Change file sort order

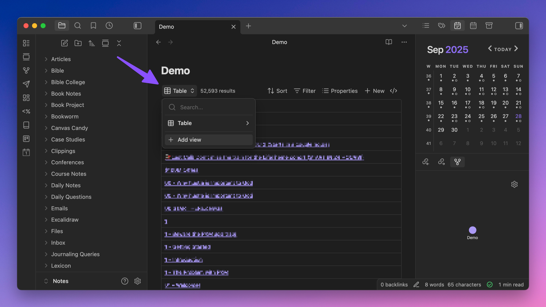92,43
